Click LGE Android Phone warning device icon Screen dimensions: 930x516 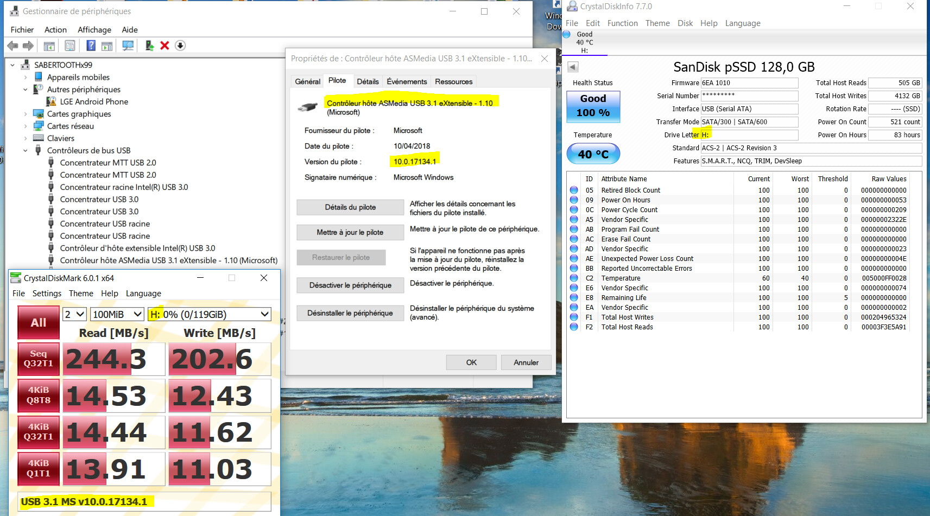pos(52,101)
